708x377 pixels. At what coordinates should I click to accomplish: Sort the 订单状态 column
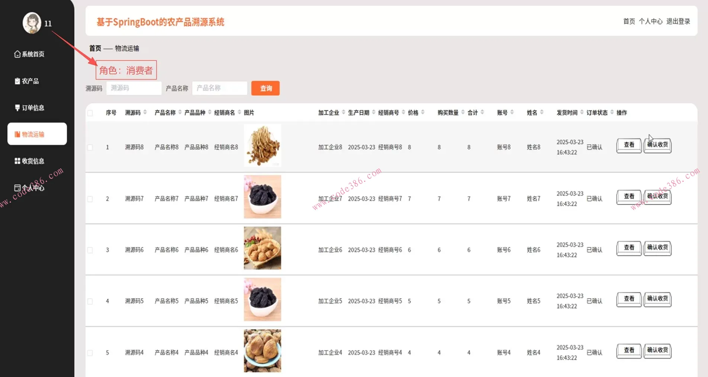(x=596, y=112)
